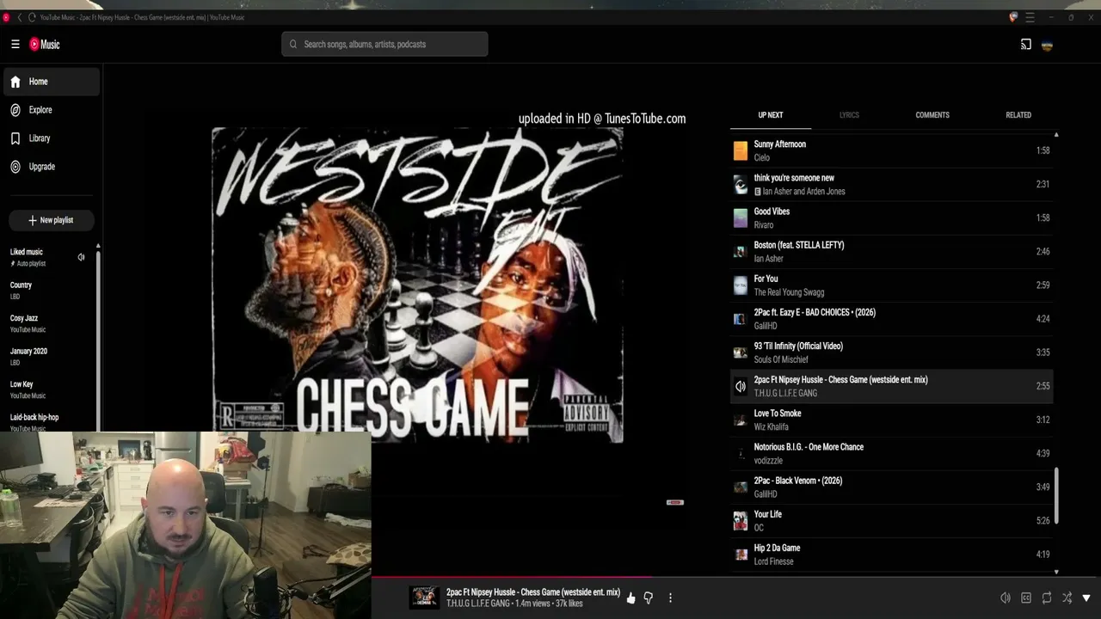
Task: Click the now-playing thumbnail in player bar
Action: (x=424, y=598)
